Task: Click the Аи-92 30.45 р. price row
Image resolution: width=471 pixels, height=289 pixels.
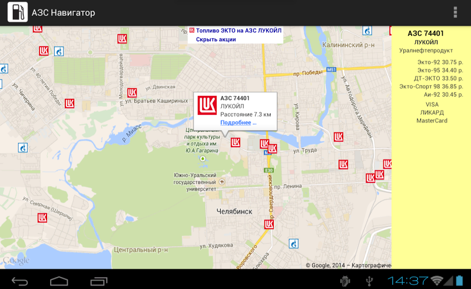Action: (x=443, y=95)
